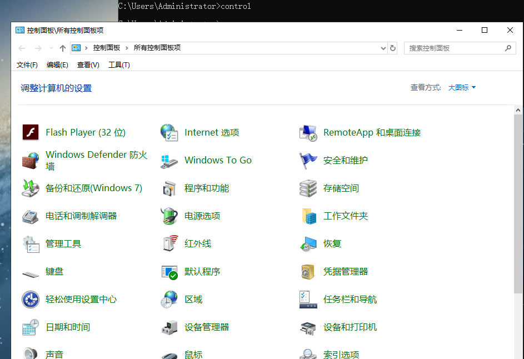
Task: Click the 工作文件夹 folder icon
Action: coord(309,216)
